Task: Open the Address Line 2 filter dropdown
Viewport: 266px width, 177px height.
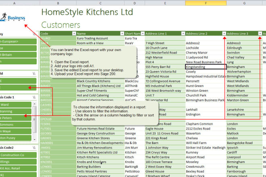Action: 224,33
